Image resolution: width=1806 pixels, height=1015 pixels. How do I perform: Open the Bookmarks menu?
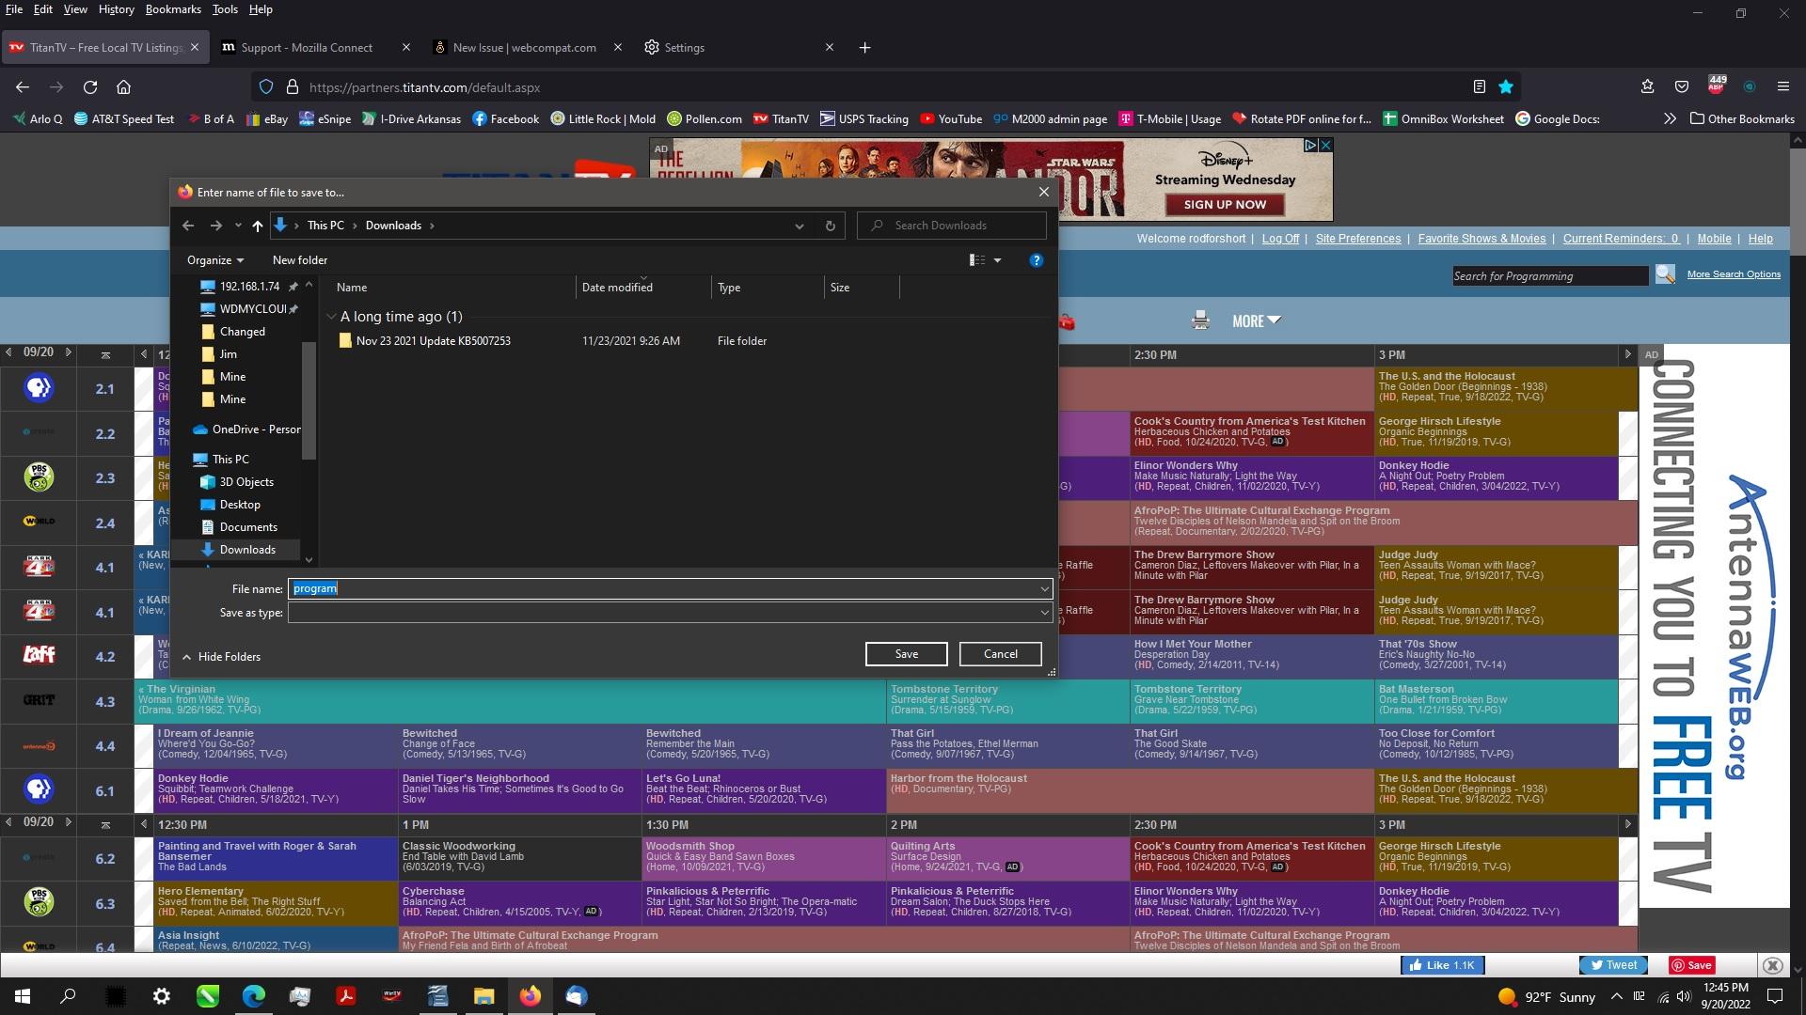pos(173,9)
